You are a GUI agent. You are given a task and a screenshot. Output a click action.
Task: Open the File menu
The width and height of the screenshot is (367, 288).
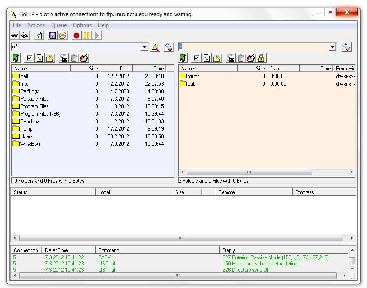point(17,25)
